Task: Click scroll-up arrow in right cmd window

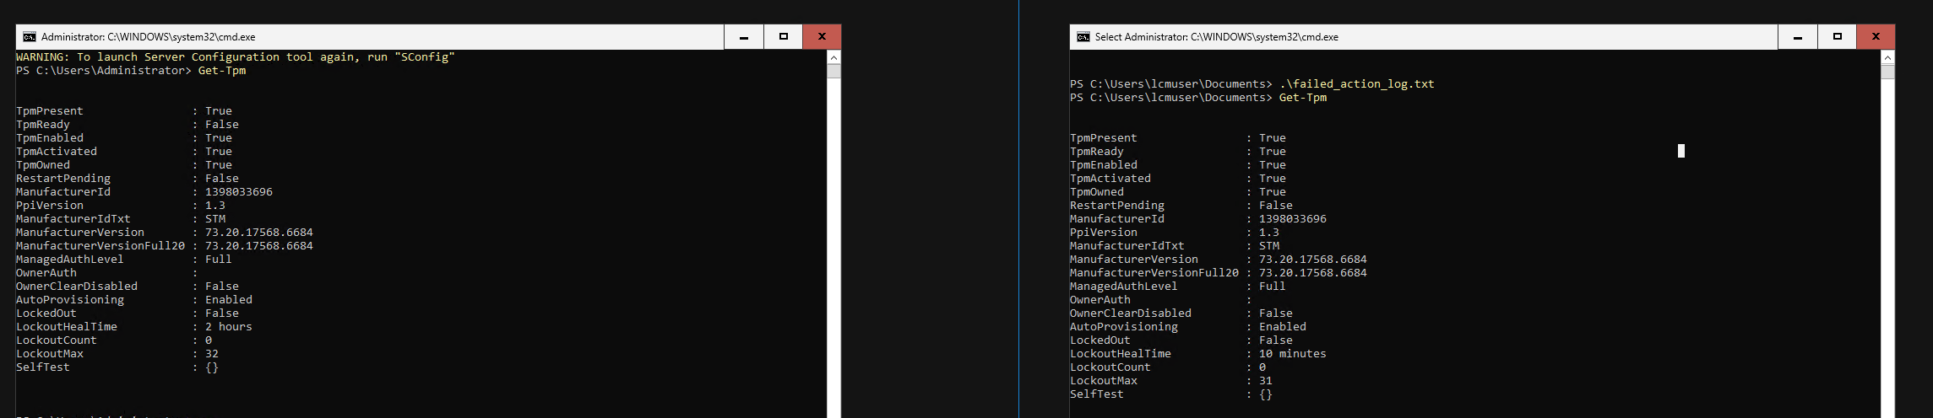Action: pyautogui.click(x=1887, y=57)
